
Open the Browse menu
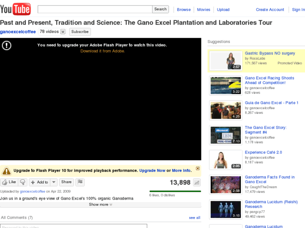point(184,10)
